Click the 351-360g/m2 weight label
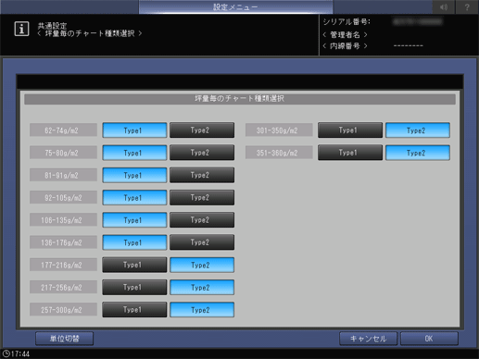This screenshot has width=479, height=359. [x=279, y=153]
